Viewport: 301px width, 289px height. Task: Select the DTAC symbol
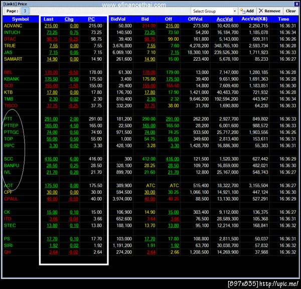(x=10, y=39)
